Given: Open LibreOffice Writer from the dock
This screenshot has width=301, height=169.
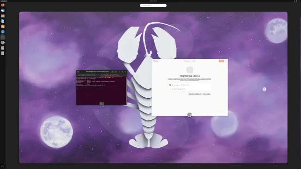Looking at the screenshot, I should pos(3,21).
